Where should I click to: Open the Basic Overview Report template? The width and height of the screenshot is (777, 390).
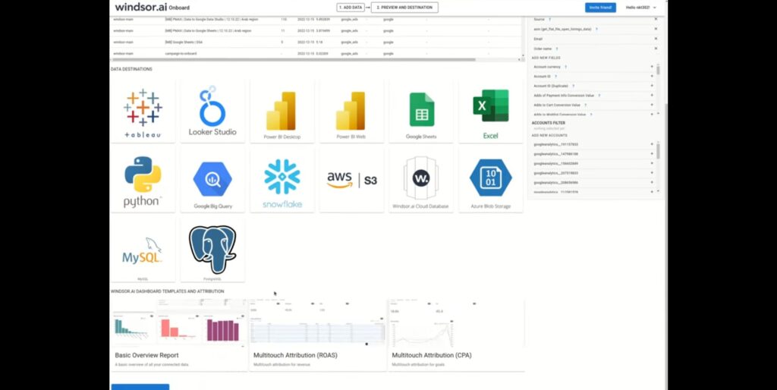(178, 335)
